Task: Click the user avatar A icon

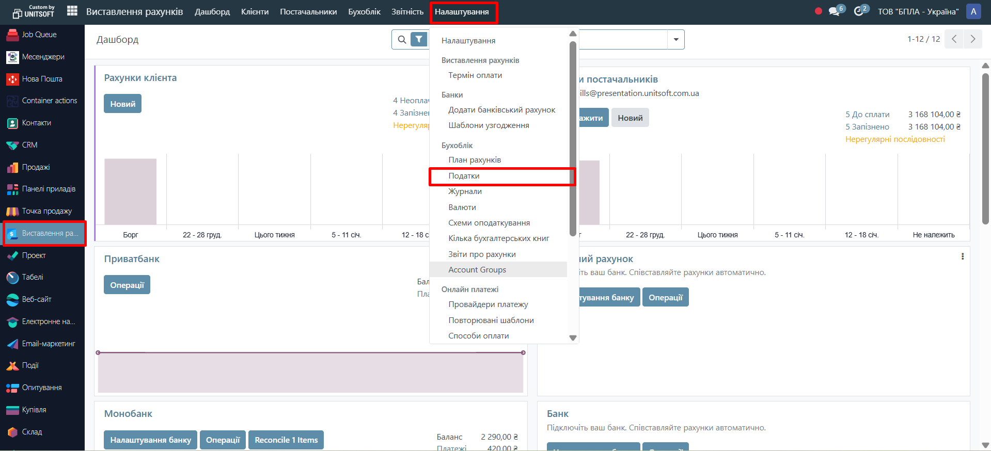Action: 973,11
